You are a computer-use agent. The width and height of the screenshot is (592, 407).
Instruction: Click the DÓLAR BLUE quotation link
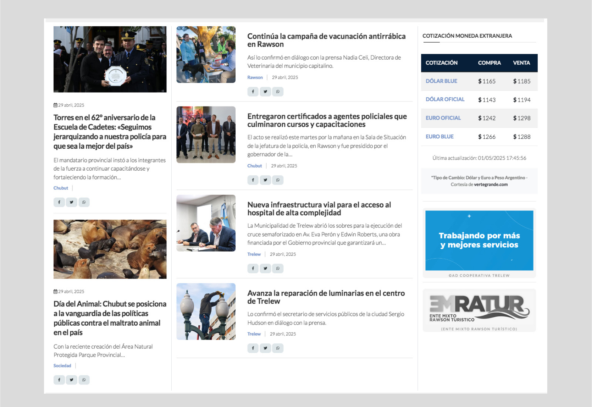tap(441, 81)
